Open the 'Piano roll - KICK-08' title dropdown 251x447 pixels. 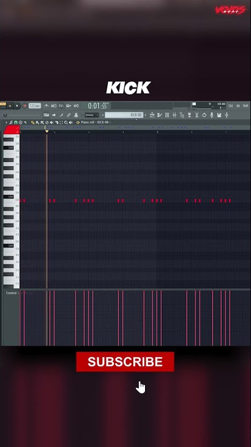tap(95, 122)
